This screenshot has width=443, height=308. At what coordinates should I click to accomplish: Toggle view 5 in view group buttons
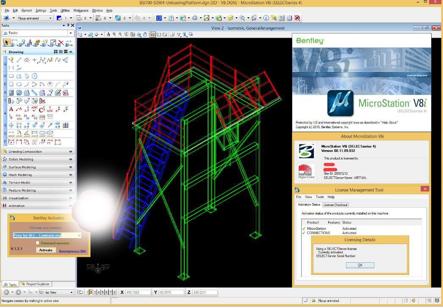pyautogui.click(x=102, y=292)
